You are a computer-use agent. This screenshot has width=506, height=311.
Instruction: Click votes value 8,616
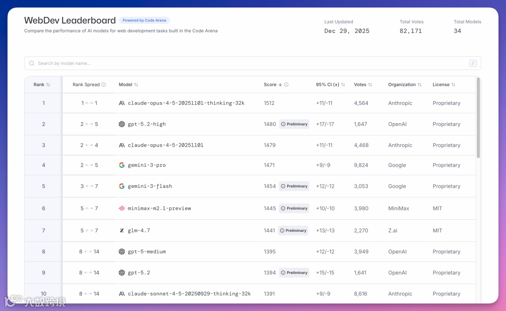[x=360, y=294]
